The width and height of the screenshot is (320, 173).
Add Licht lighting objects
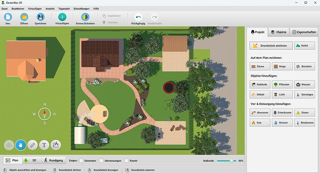pyautogui.click(x=282, y=94)
